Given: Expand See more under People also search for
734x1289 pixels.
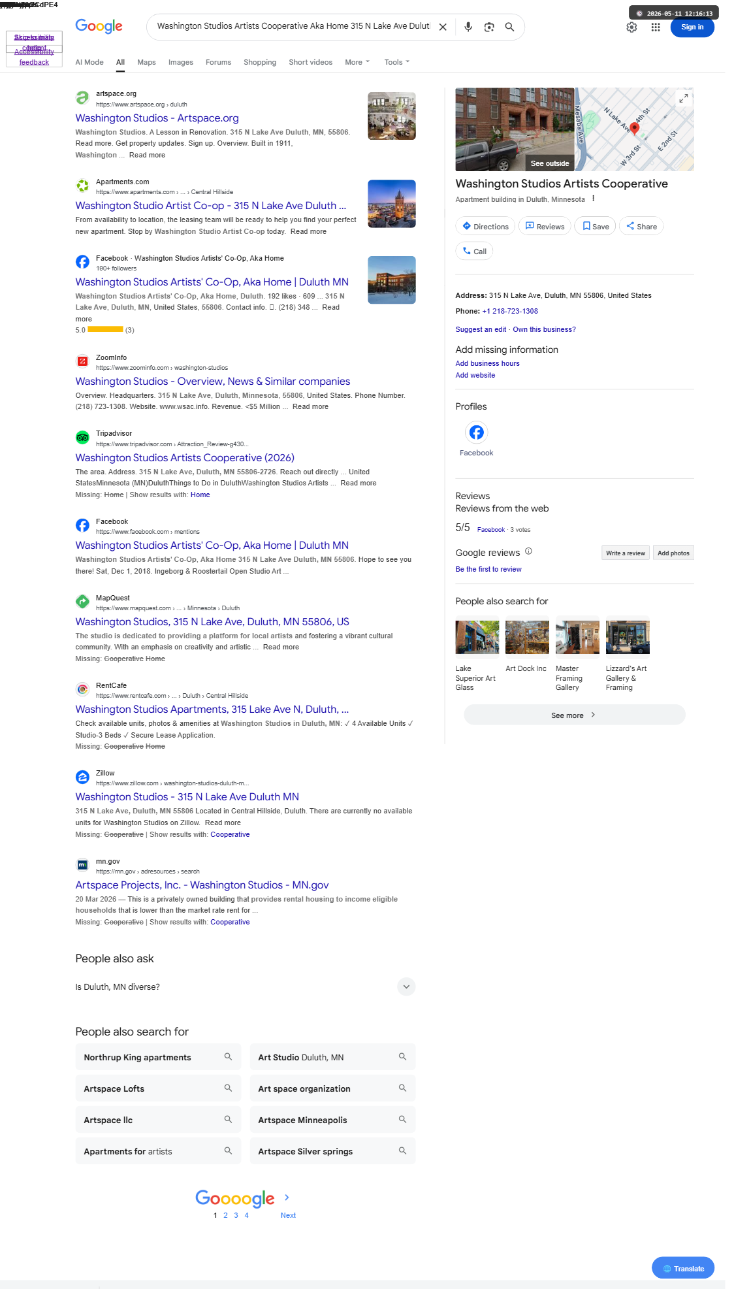Looking at the screenshot, I should pyautogui.click(x=574, y=715).
